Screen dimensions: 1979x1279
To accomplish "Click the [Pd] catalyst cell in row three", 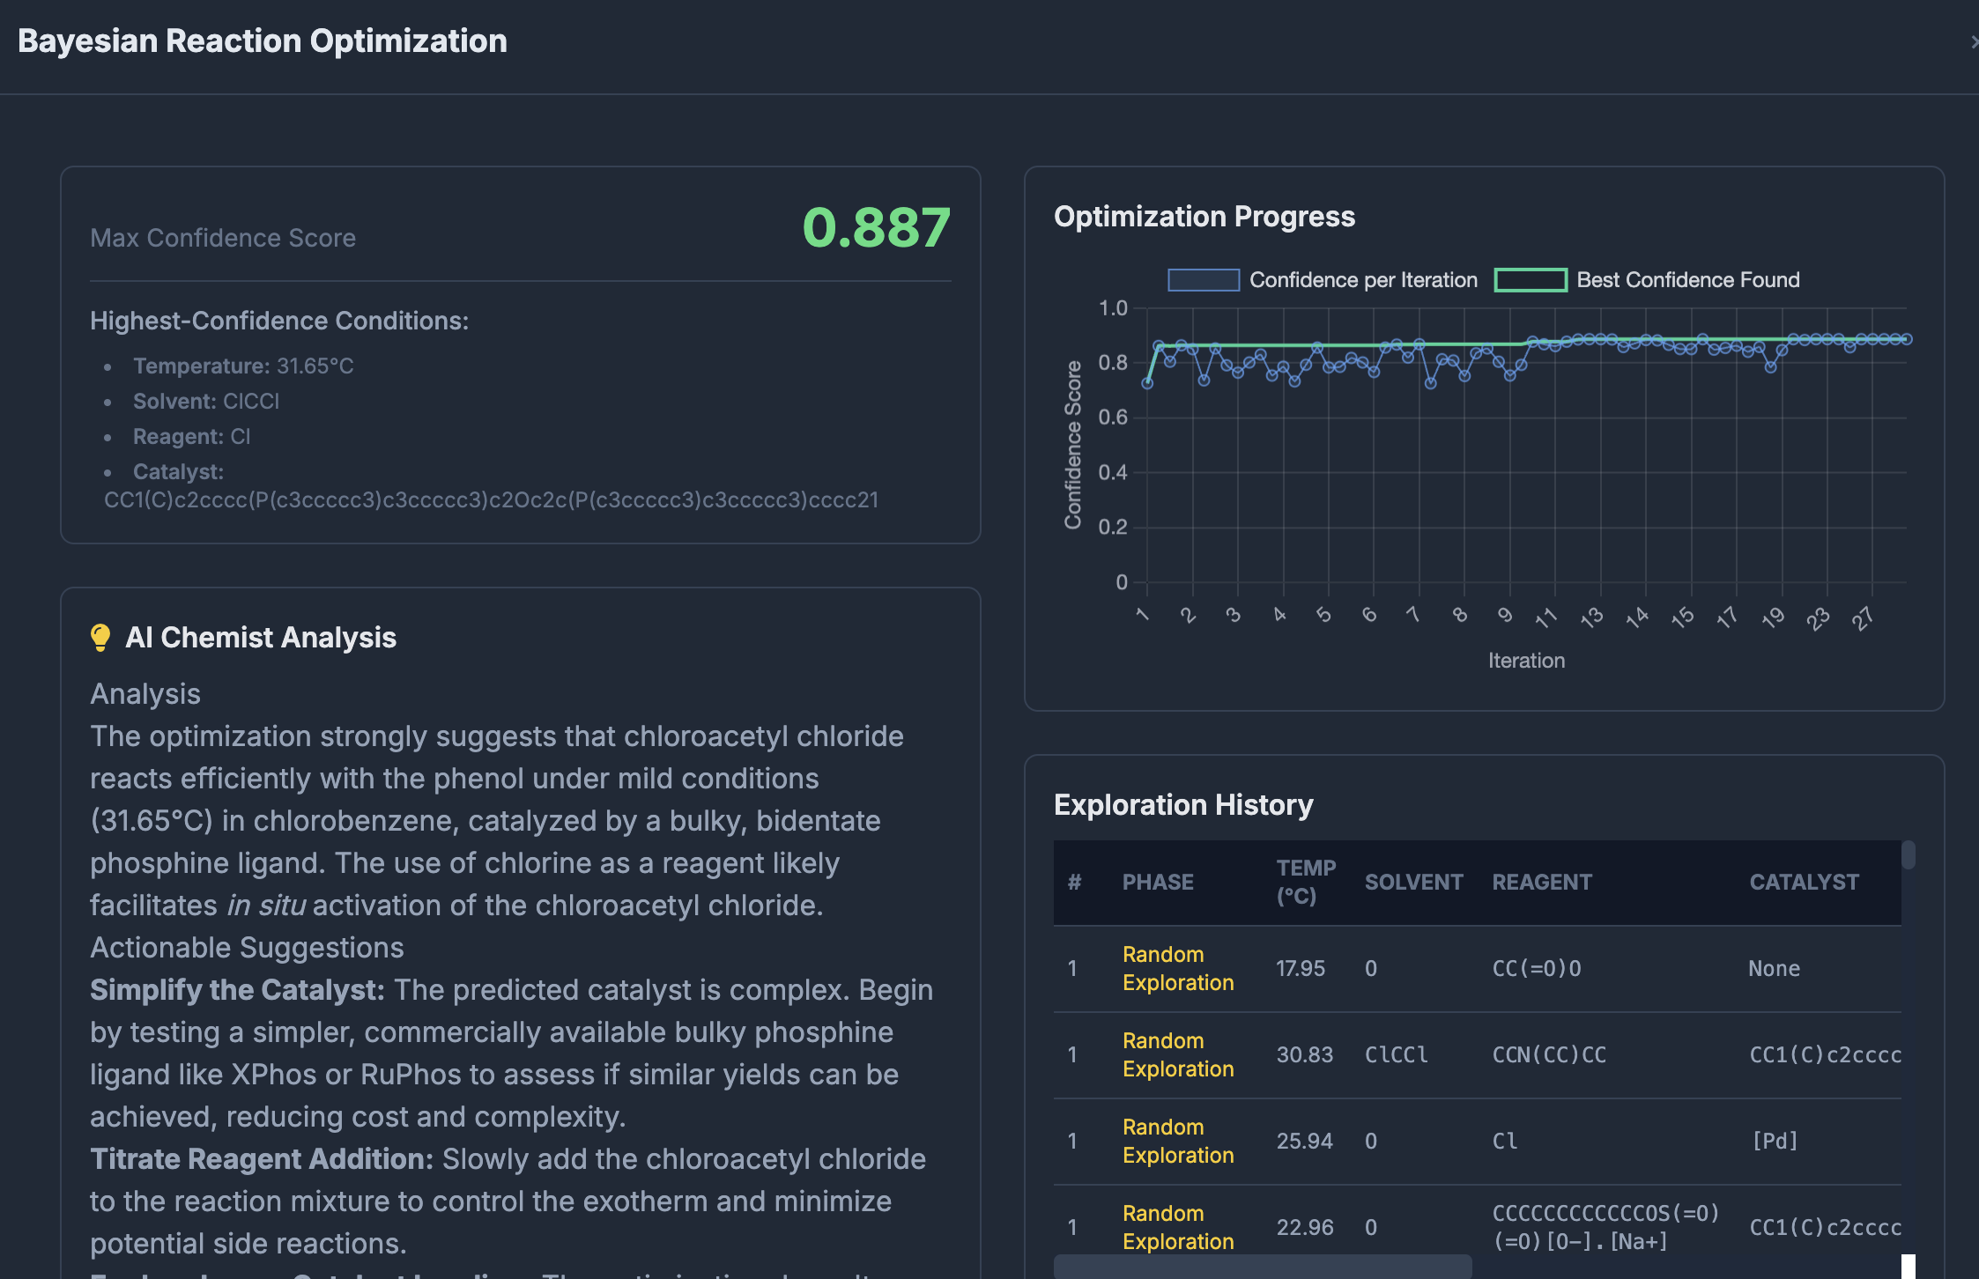I will (x=1775, y=1141).
